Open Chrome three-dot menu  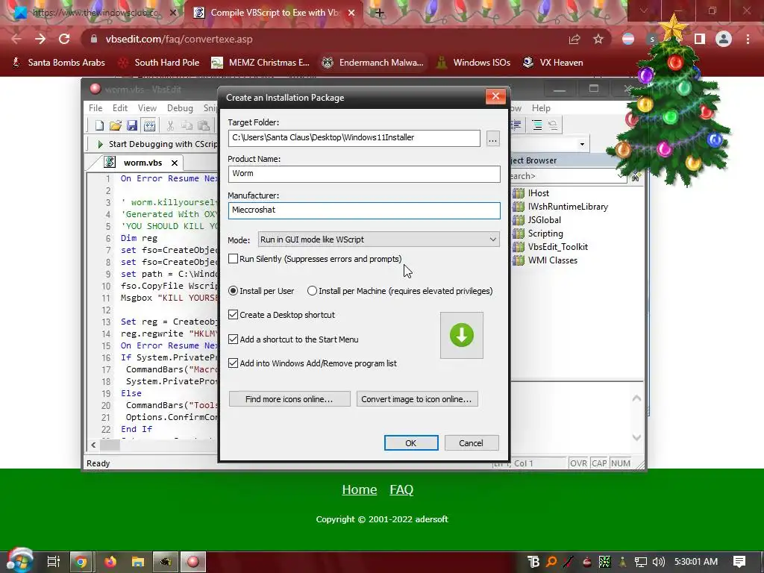[x=748, y=39]
